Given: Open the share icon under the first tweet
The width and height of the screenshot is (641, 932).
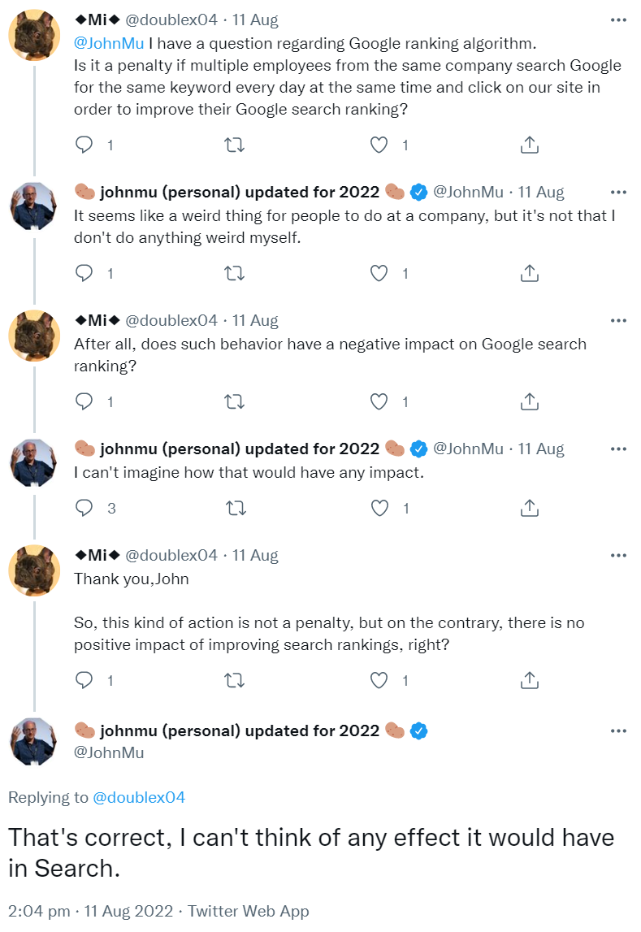Looking at the screenshot, I should coord(529,144).
